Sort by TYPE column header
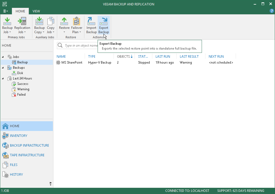Screen dimensions: 275x194 pos(92,57)
